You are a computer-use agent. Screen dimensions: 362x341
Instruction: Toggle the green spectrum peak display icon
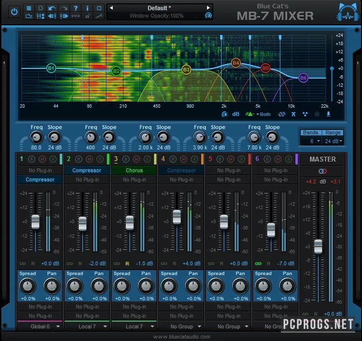pyautogui.click(x=250, y=114)
